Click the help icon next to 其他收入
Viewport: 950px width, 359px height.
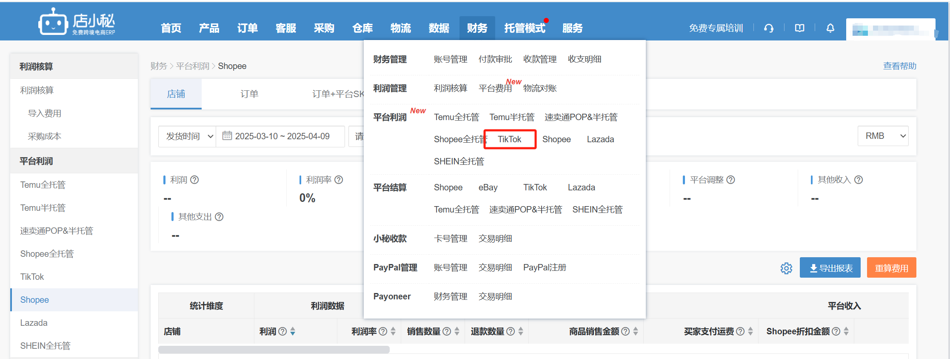[x=859, y=180]
